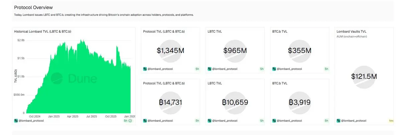This screenshot has width=401, height=135.
Task: Click the avatar icon in the $1,345M card
Action: point(145,69)
